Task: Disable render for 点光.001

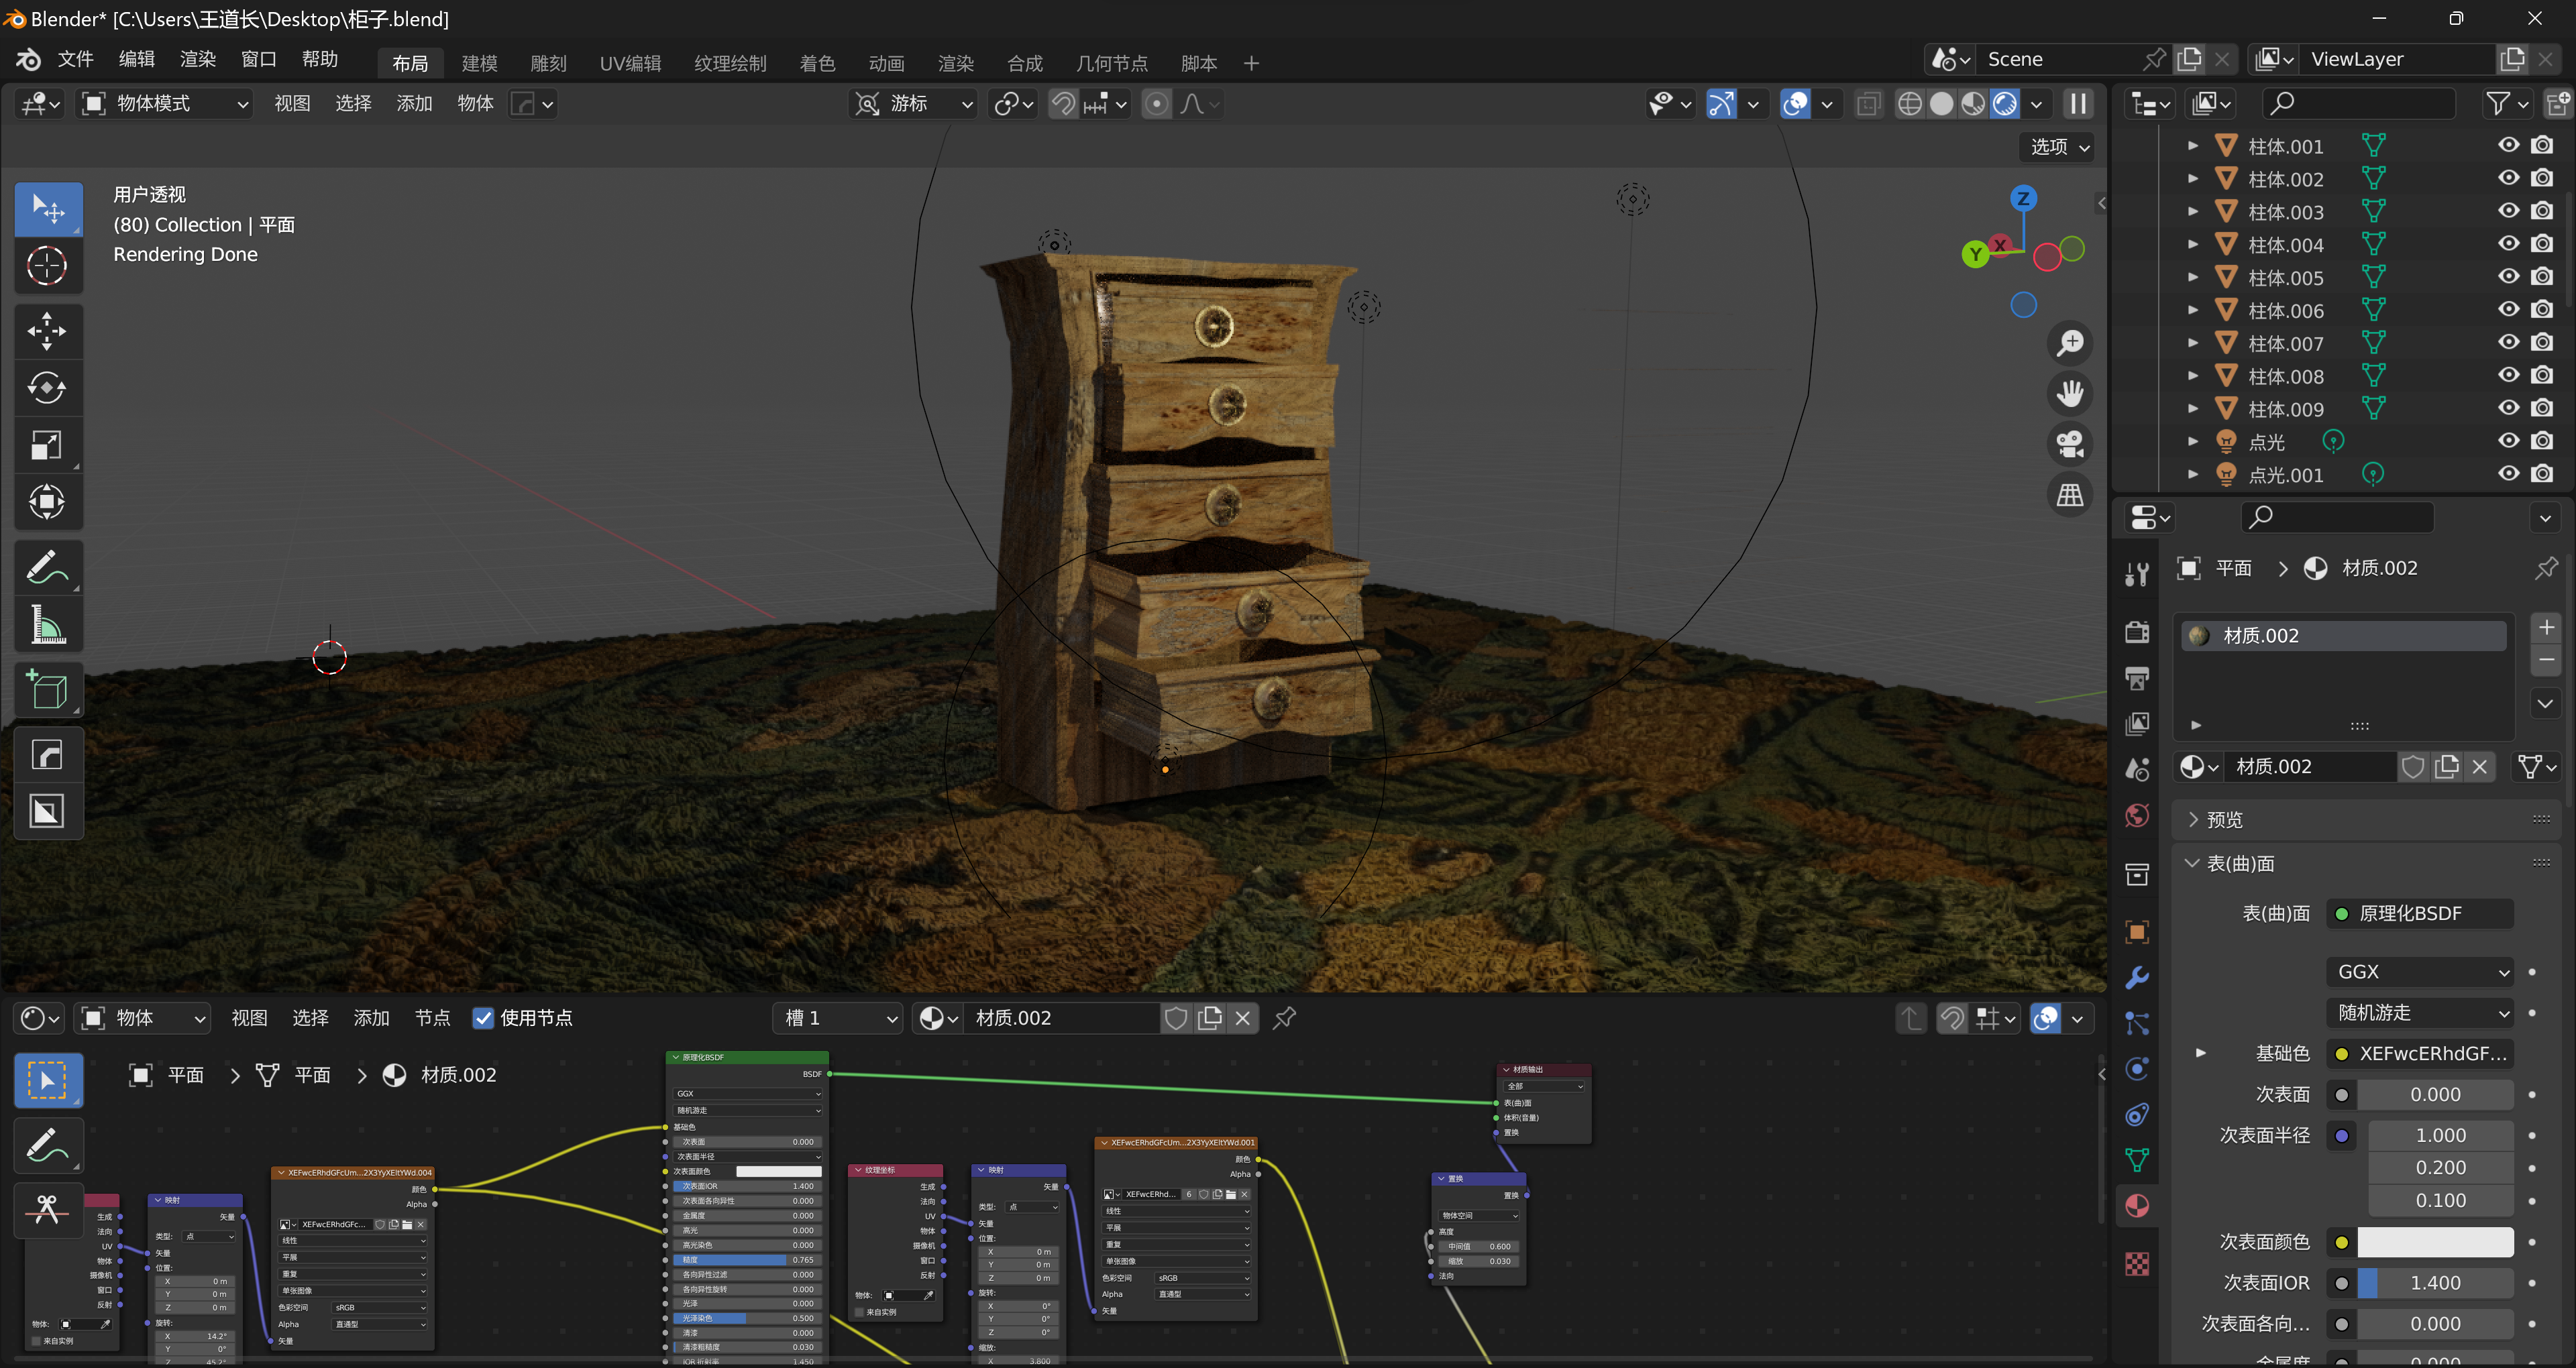Action: coord(2542,474)
